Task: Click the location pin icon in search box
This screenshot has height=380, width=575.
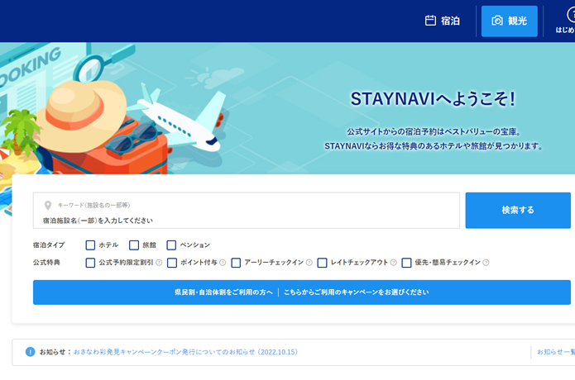Action: coord(48,206)
